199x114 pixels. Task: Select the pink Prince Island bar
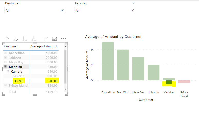(184, 82)
